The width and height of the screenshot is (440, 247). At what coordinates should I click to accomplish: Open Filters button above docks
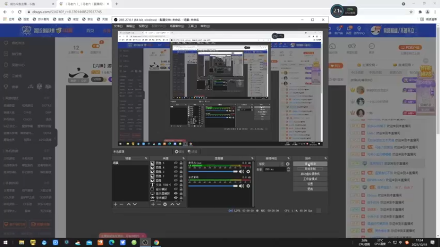click(193, 151)
